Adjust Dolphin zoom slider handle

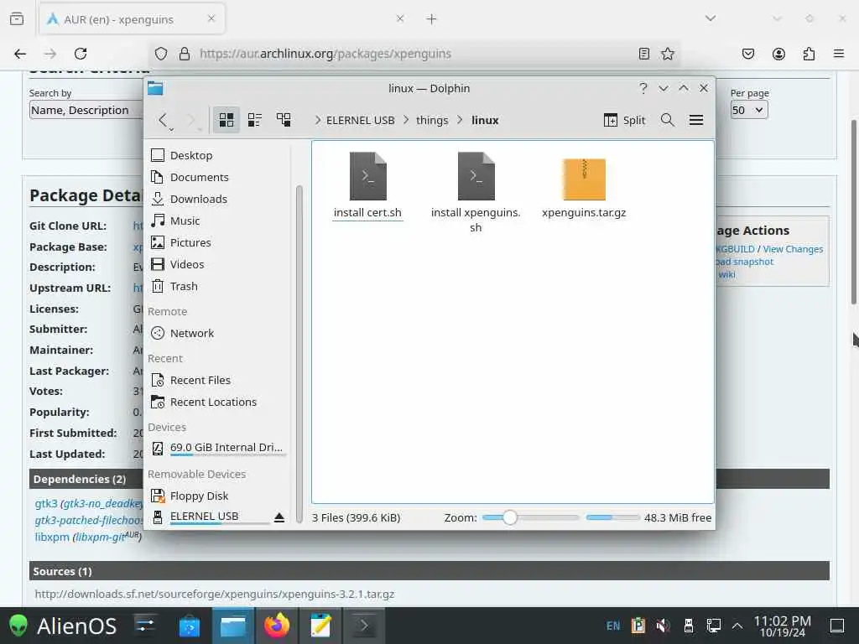tap(509, 517)
